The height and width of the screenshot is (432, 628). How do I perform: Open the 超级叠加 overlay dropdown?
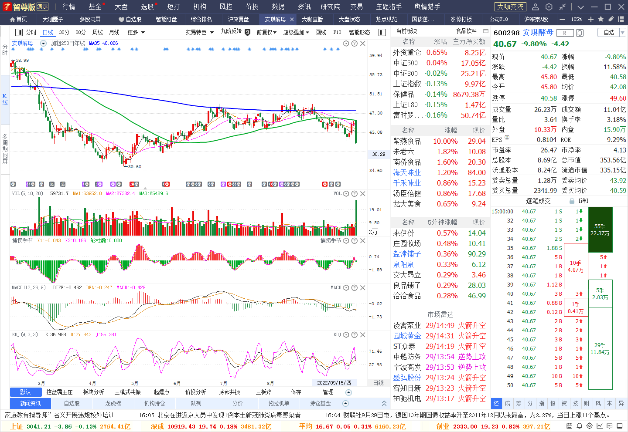(x=296, y=32)
